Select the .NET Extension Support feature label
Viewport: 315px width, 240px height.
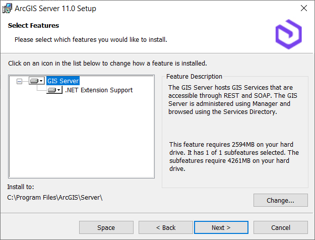(x=99, y=90)
